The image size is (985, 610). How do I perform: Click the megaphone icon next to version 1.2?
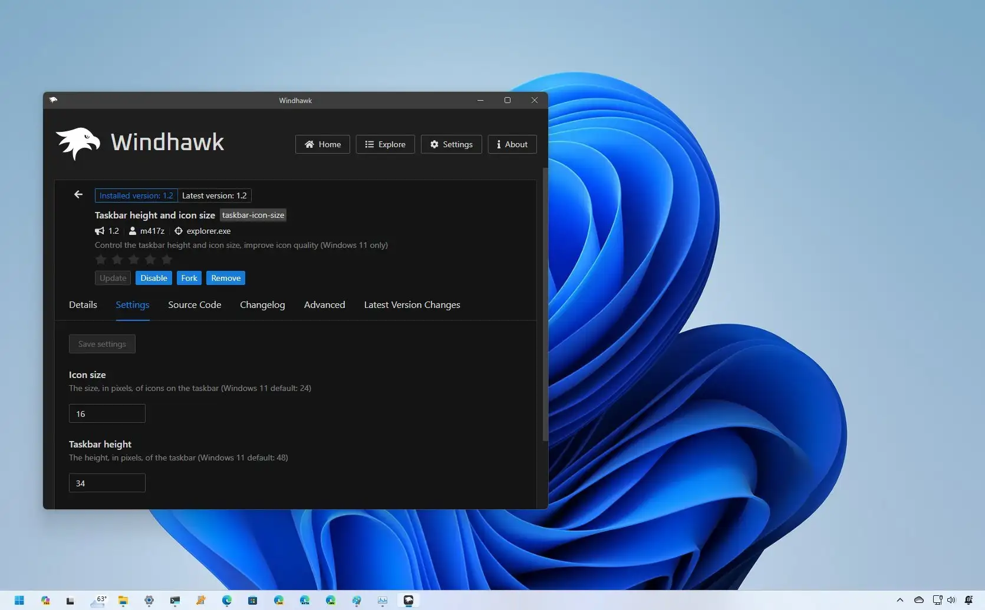click(x=99, y=231)
